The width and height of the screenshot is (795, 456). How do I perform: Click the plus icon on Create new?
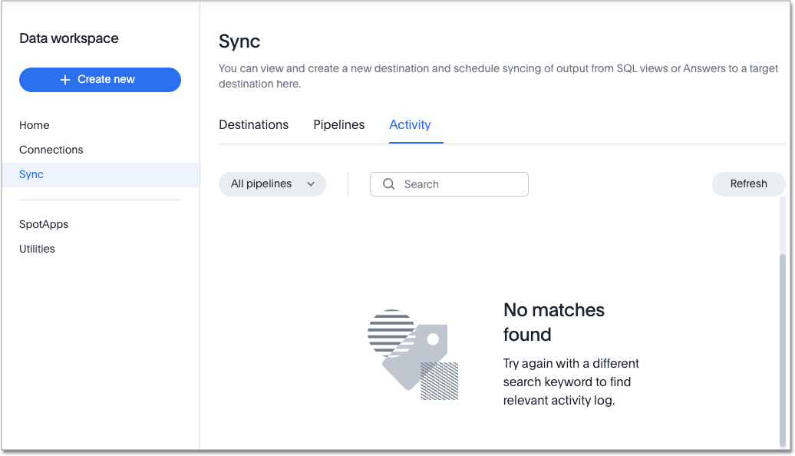click(x=64, y=79)
